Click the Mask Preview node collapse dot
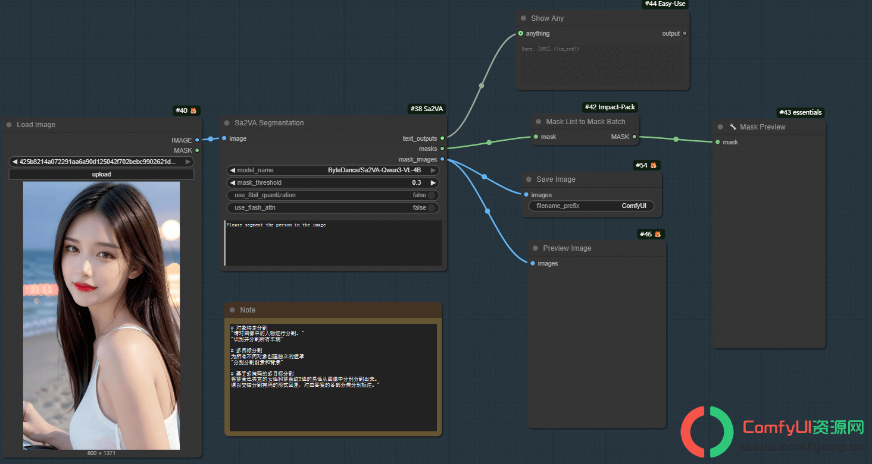The width and height of the screenshot is (872, 464). pyautogui.click(x=720, y=127)
